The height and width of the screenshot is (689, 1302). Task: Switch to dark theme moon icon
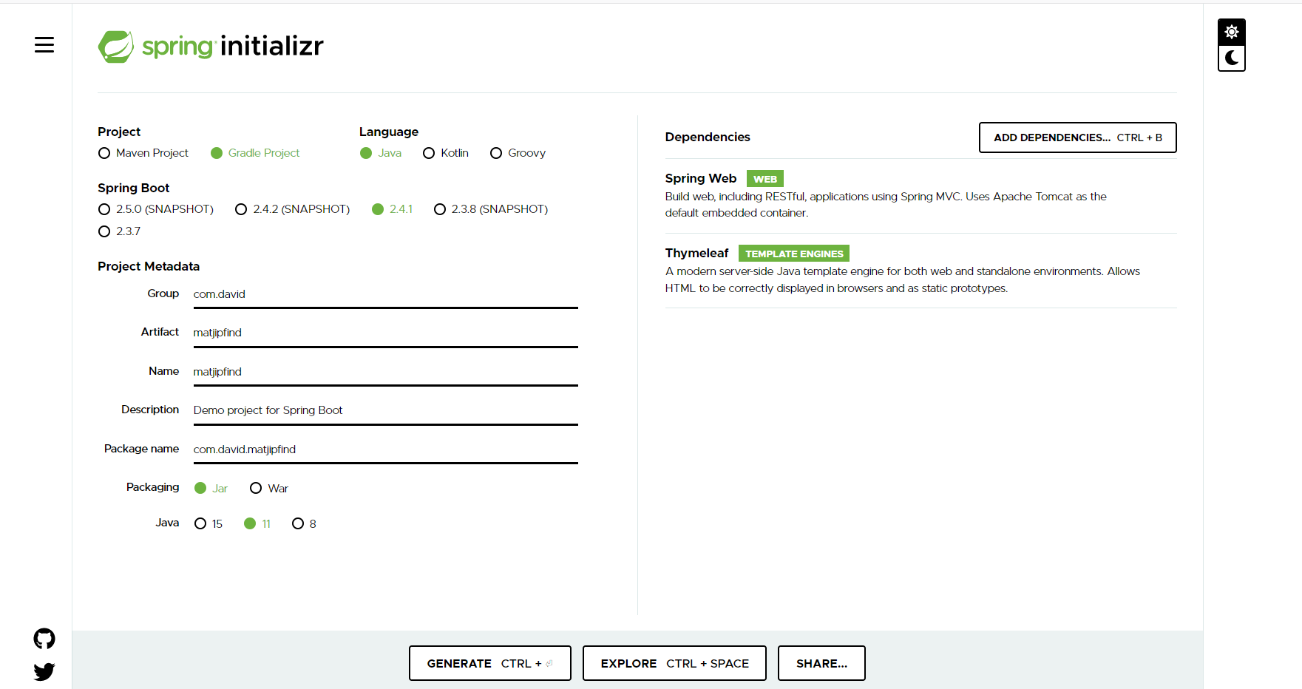(x=1232, y=58)
